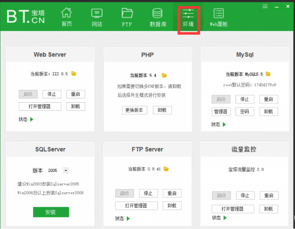Click 流量监控 green status arrow
The image size is (295, 229).
coord(225,218)
